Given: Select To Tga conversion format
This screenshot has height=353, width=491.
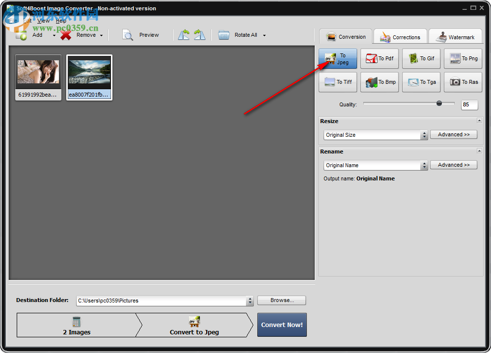Looking at the screenshot, I should coord(421,82).
